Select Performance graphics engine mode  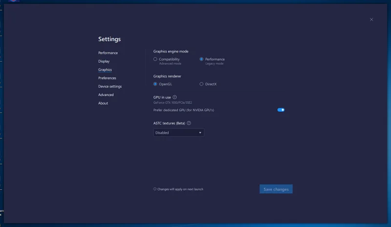point(201,59)
